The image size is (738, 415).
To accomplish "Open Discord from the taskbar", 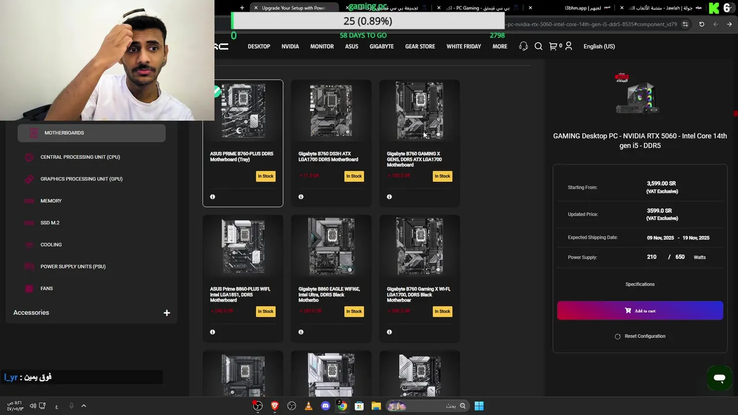I will (325, 406).
